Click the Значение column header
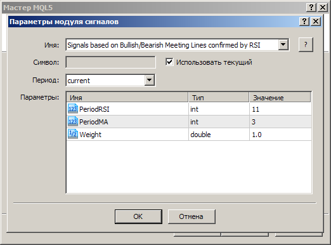Viewport: 331px width, 245px height. coord(280,98)
